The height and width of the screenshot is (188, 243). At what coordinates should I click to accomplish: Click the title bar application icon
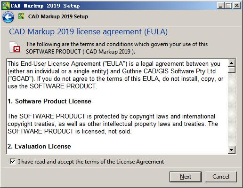6,6
